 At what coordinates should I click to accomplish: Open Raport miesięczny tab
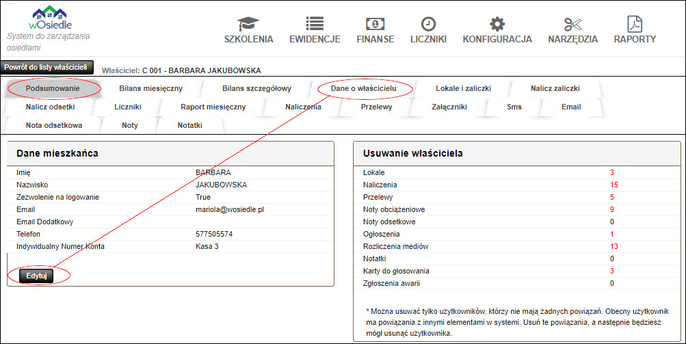click(213, 107)
